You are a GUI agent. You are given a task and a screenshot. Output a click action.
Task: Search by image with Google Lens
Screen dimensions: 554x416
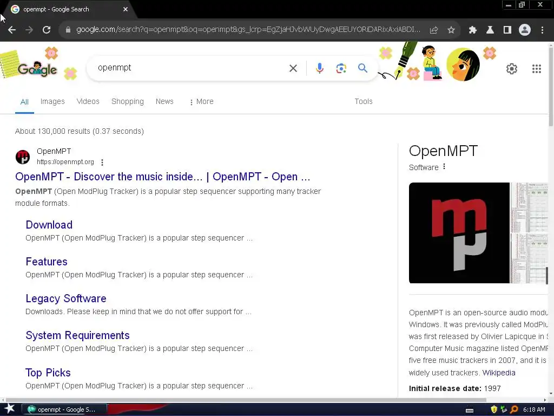341,68
